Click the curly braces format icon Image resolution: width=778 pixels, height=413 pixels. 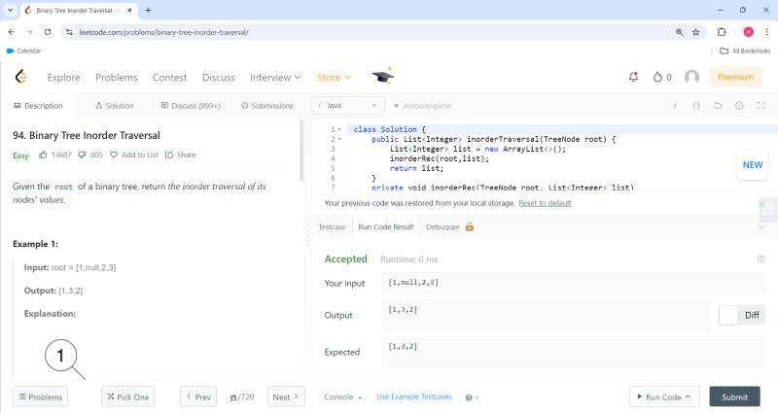point(696,106)
